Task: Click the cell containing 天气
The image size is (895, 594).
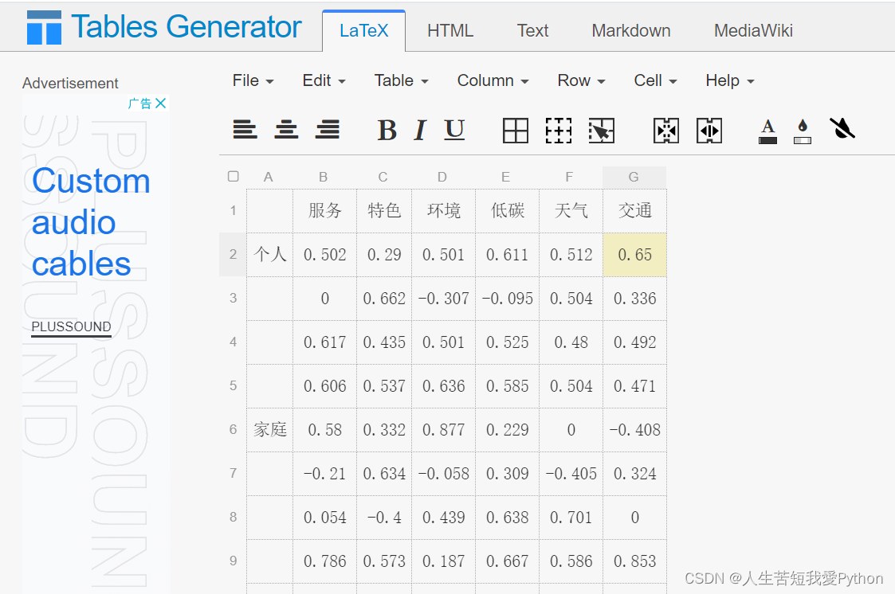Action: (571, 211)
